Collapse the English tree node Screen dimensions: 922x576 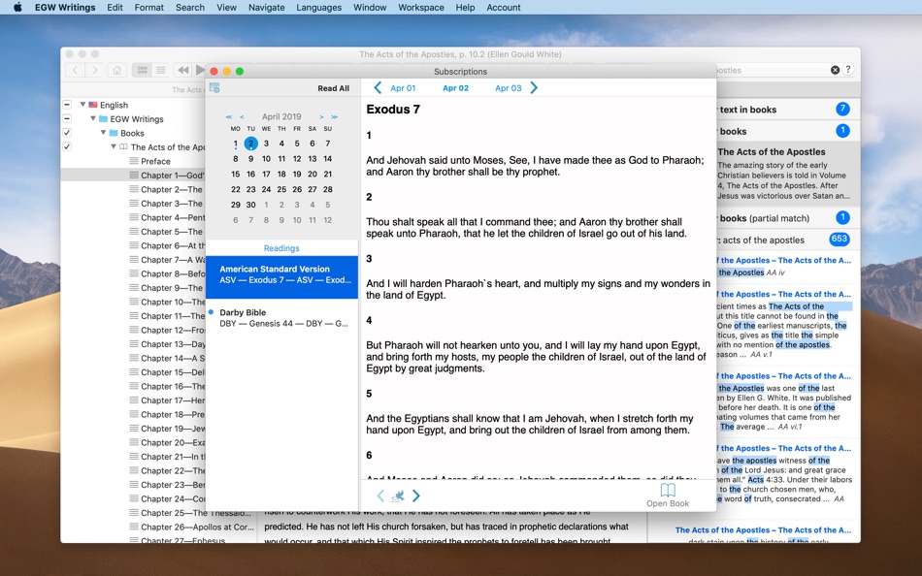tap(82, 105)
